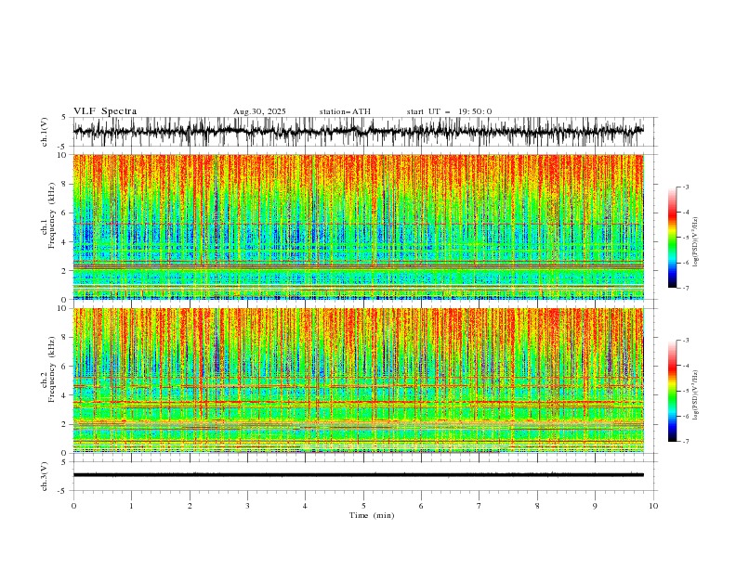Click the ch.1 color bar "-7" tick label
736x568 pixels.
pyautogui.click(x=686, y=289)
